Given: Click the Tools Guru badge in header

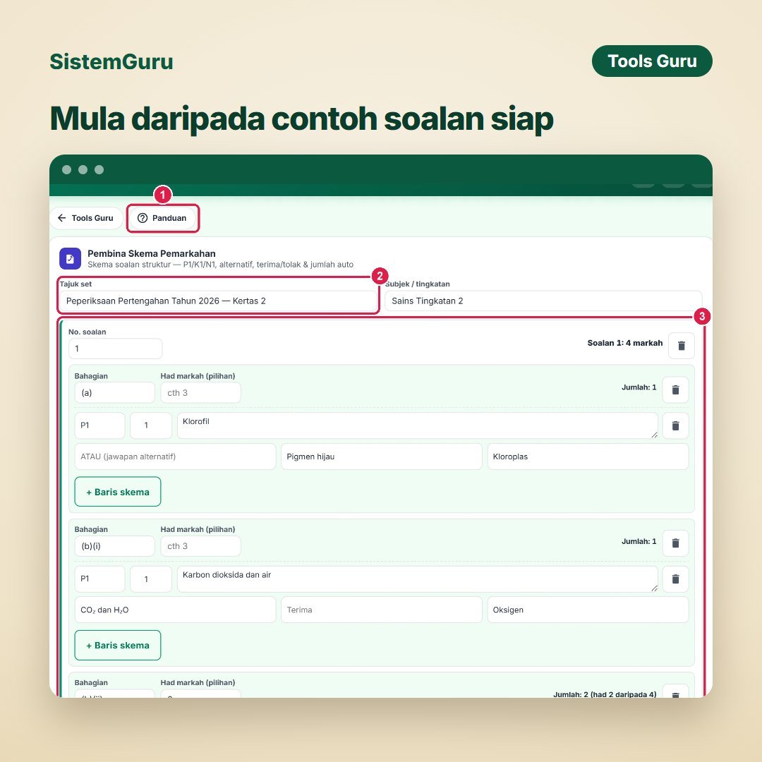Looking at the screenshot, I should (652, 61).
